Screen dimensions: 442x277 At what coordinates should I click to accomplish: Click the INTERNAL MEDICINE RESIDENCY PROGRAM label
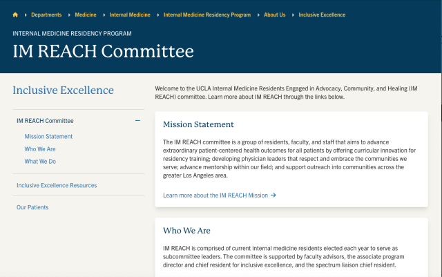[72, 34]
